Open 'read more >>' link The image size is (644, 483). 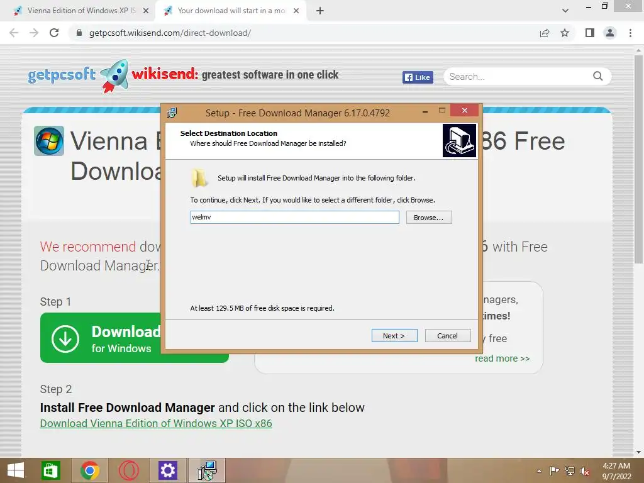pyautogui.click(x=502, y=358)
